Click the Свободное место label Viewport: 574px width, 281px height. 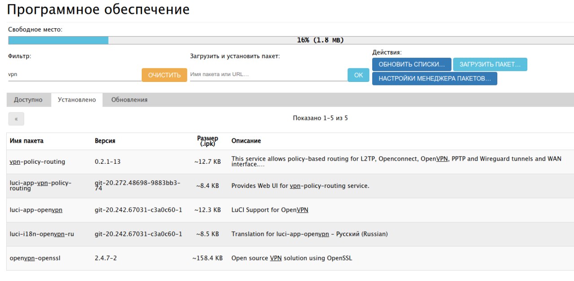click(35, 30)
